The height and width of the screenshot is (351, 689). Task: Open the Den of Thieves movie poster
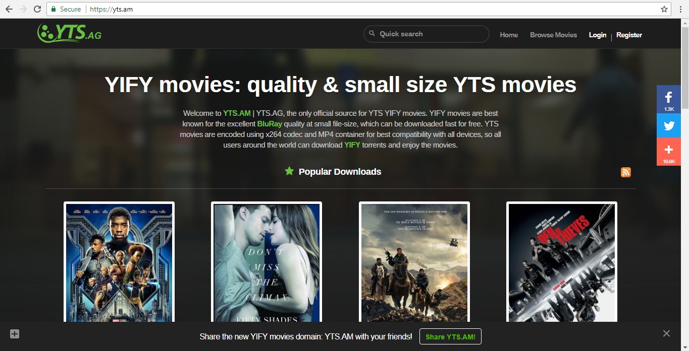562,262
